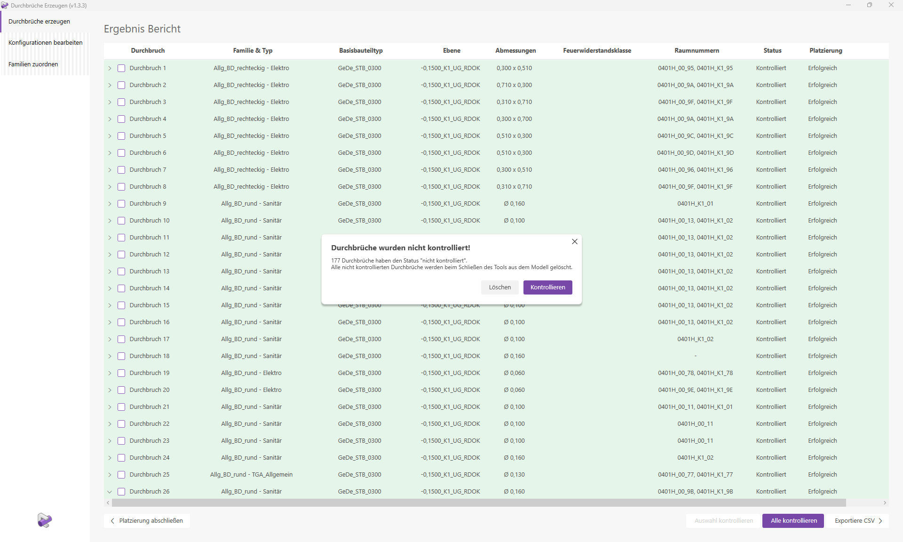Restore the window using the title bar button
The height and width of the screenshot is (542, 903).
(x=870, y=5)
